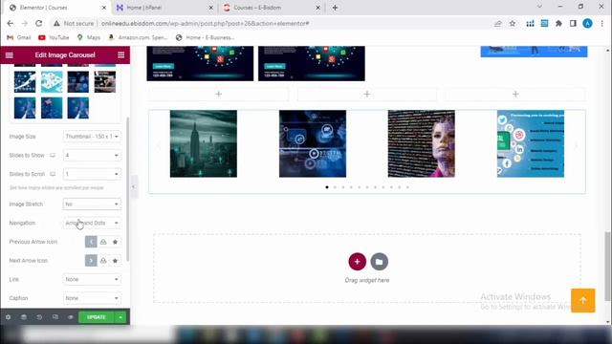
Task: Open icon library for Next Arrow Icon
Action: (115, 261)
